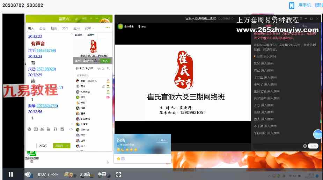This screenshot has height=180, width=323.
Task: Select the scissors screenshot tool
Action: click(x=42, y=129)
